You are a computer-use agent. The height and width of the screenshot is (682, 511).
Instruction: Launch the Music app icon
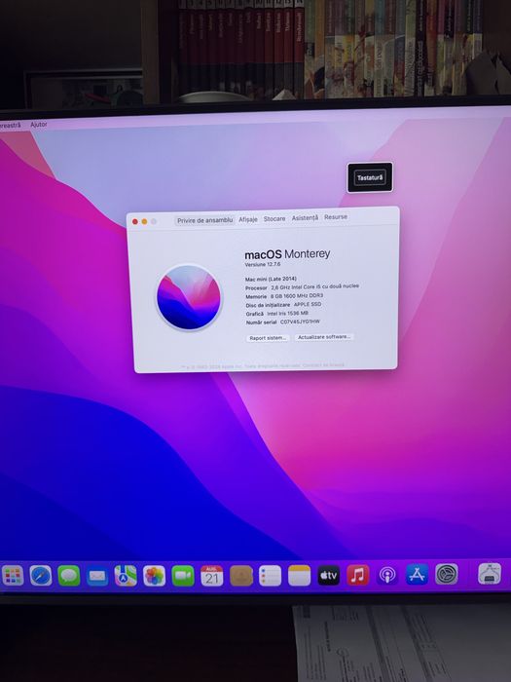click(358, 575)
